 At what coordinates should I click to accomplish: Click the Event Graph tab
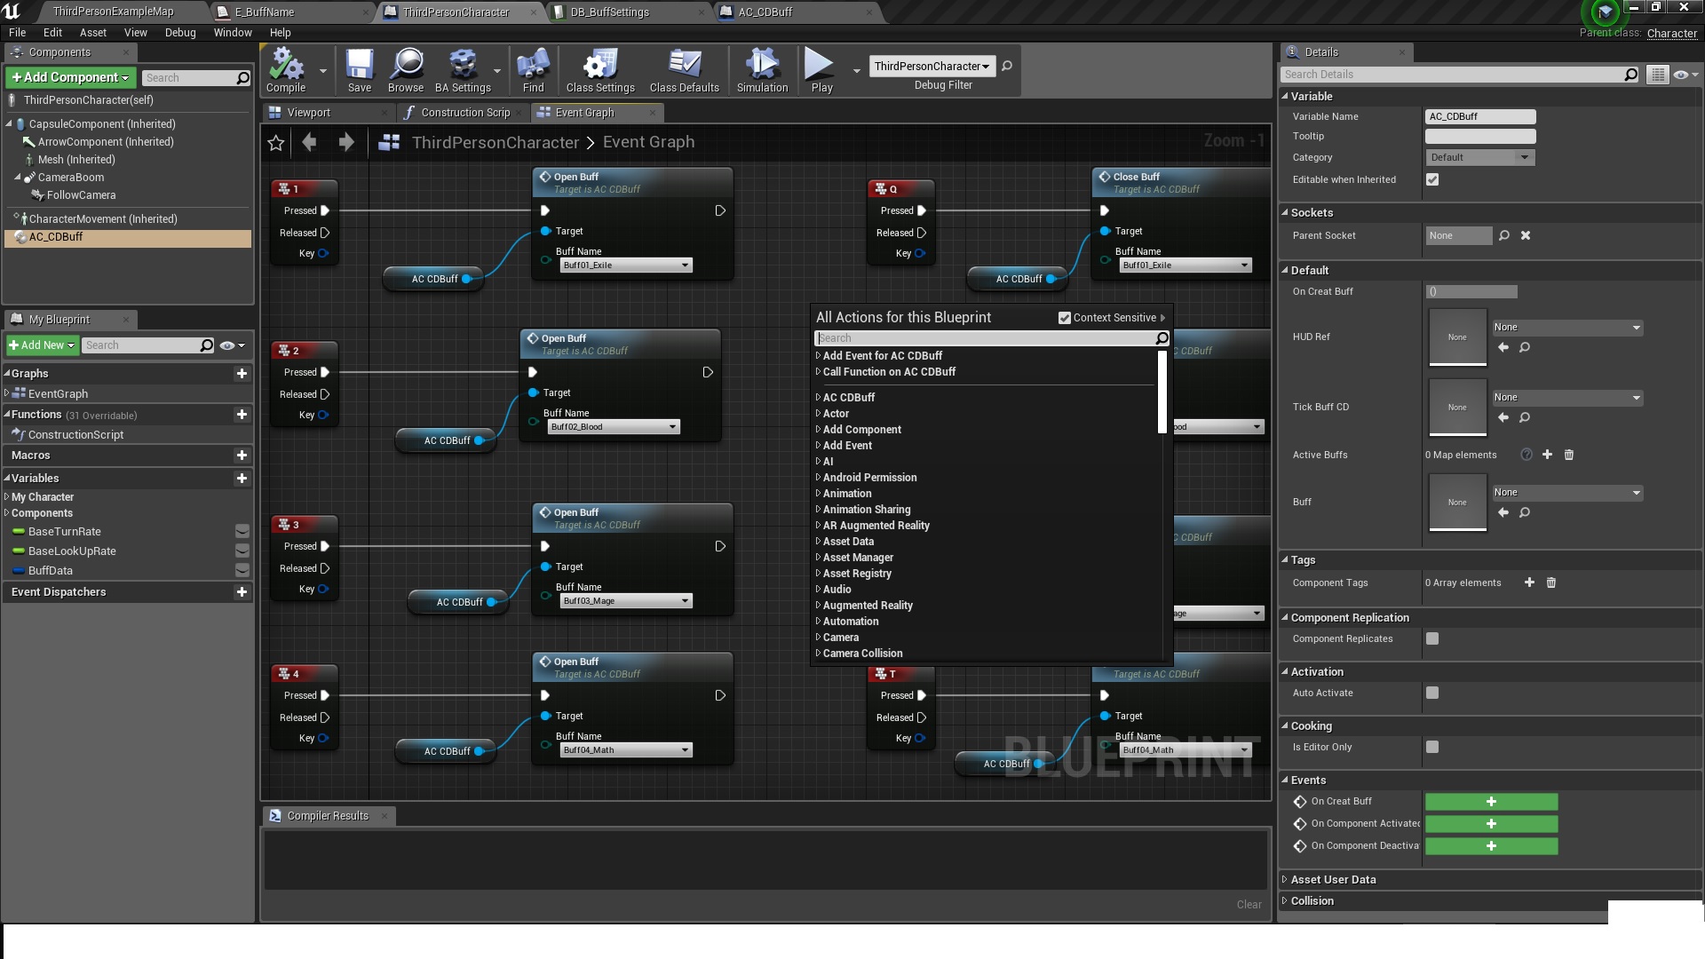click(x=585, y=111)
